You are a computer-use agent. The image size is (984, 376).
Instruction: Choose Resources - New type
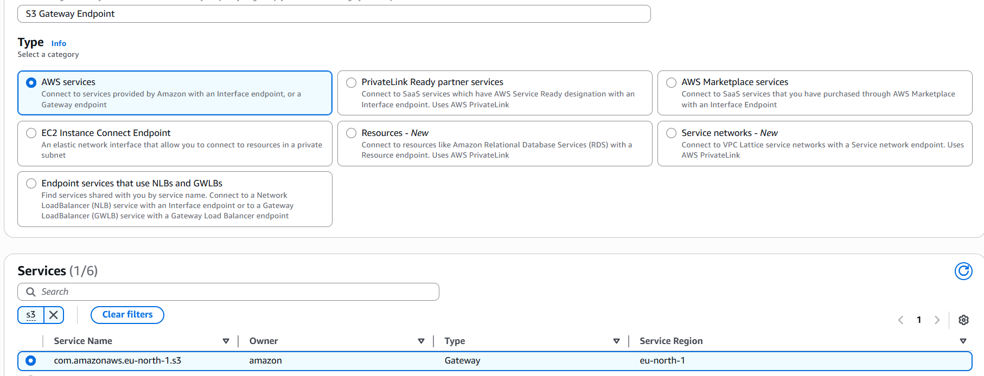[x=352, y=133]
